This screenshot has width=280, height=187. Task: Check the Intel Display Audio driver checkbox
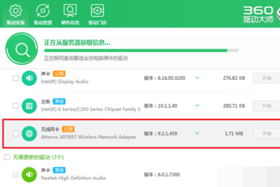pos(16,78)
